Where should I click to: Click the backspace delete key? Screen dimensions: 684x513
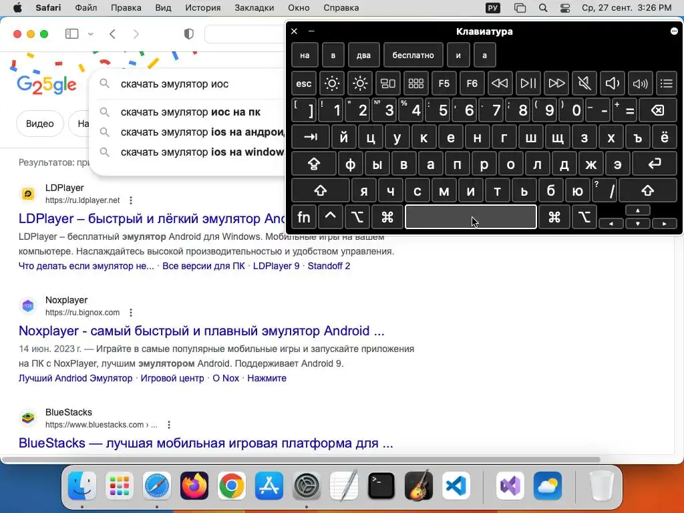[658, 110]
